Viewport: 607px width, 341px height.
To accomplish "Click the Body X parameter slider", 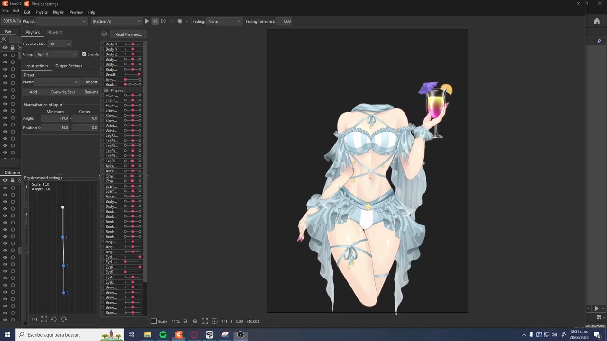I will click(133, 44).
